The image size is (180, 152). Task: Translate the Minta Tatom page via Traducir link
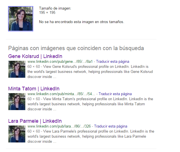[115, 94]
